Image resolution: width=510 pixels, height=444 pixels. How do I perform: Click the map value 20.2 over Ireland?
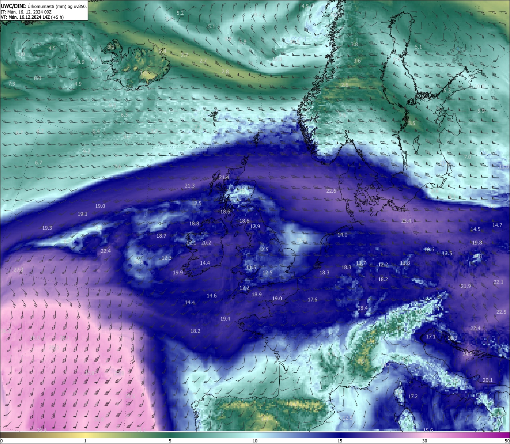tap(206, 243)
